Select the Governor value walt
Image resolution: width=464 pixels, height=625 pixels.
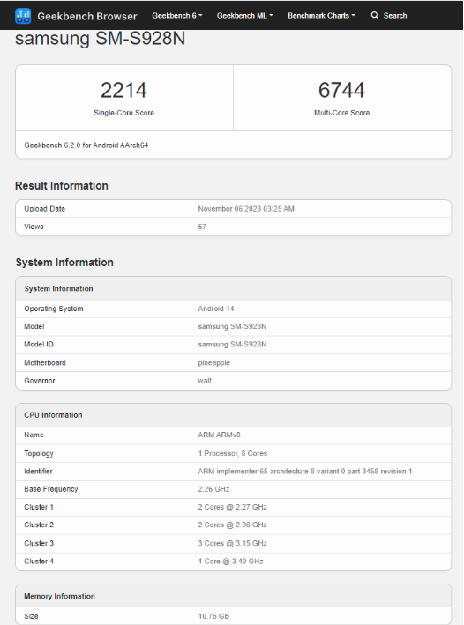[205, 381]
